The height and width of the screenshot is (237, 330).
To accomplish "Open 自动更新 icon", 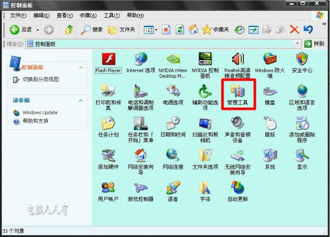I will (238, 191).
